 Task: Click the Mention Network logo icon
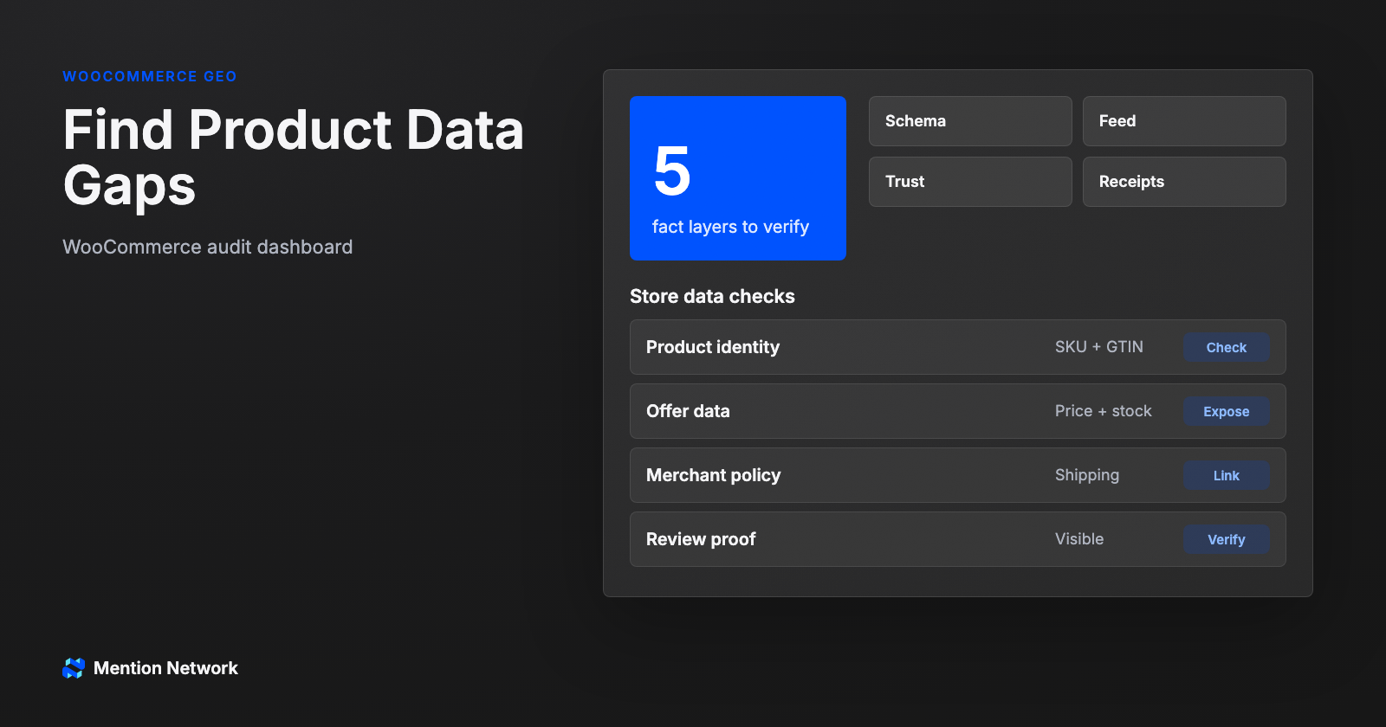(74, 668)
